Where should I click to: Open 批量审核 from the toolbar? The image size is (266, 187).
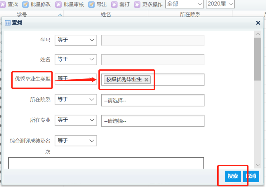[58, 4]
